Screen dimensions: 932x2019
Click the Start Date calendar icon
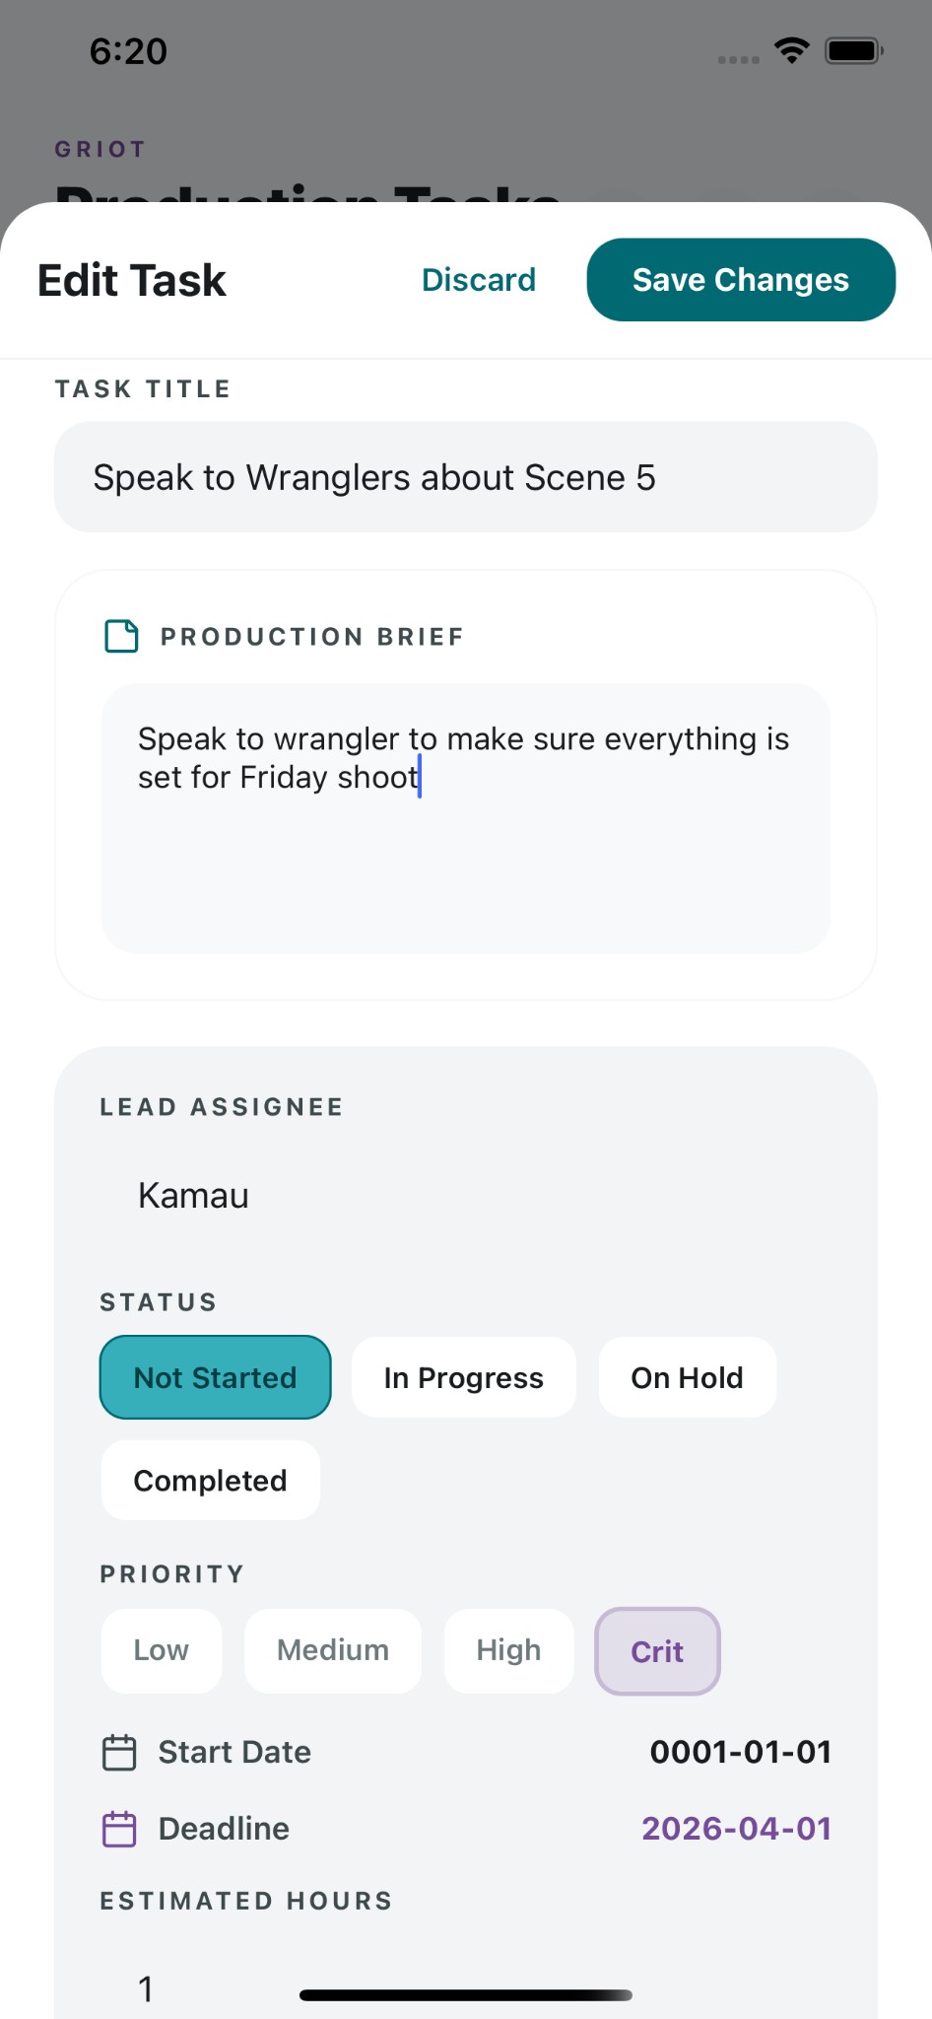tap(120, 1752)
